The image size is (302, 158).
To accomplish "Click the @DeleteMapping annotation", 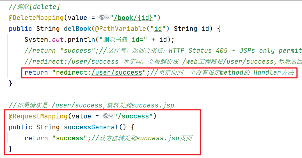I will 36,18.
